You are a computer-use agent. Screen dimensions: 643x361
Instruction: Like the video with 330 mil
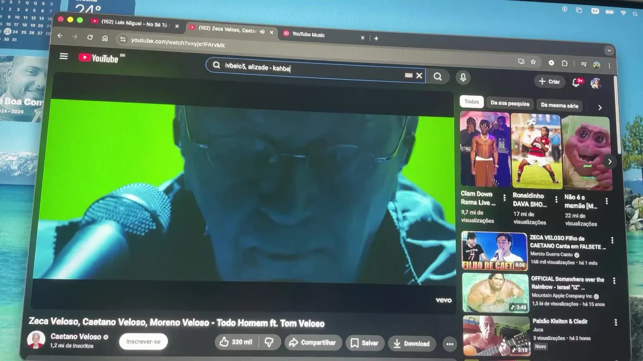[237, 342]
